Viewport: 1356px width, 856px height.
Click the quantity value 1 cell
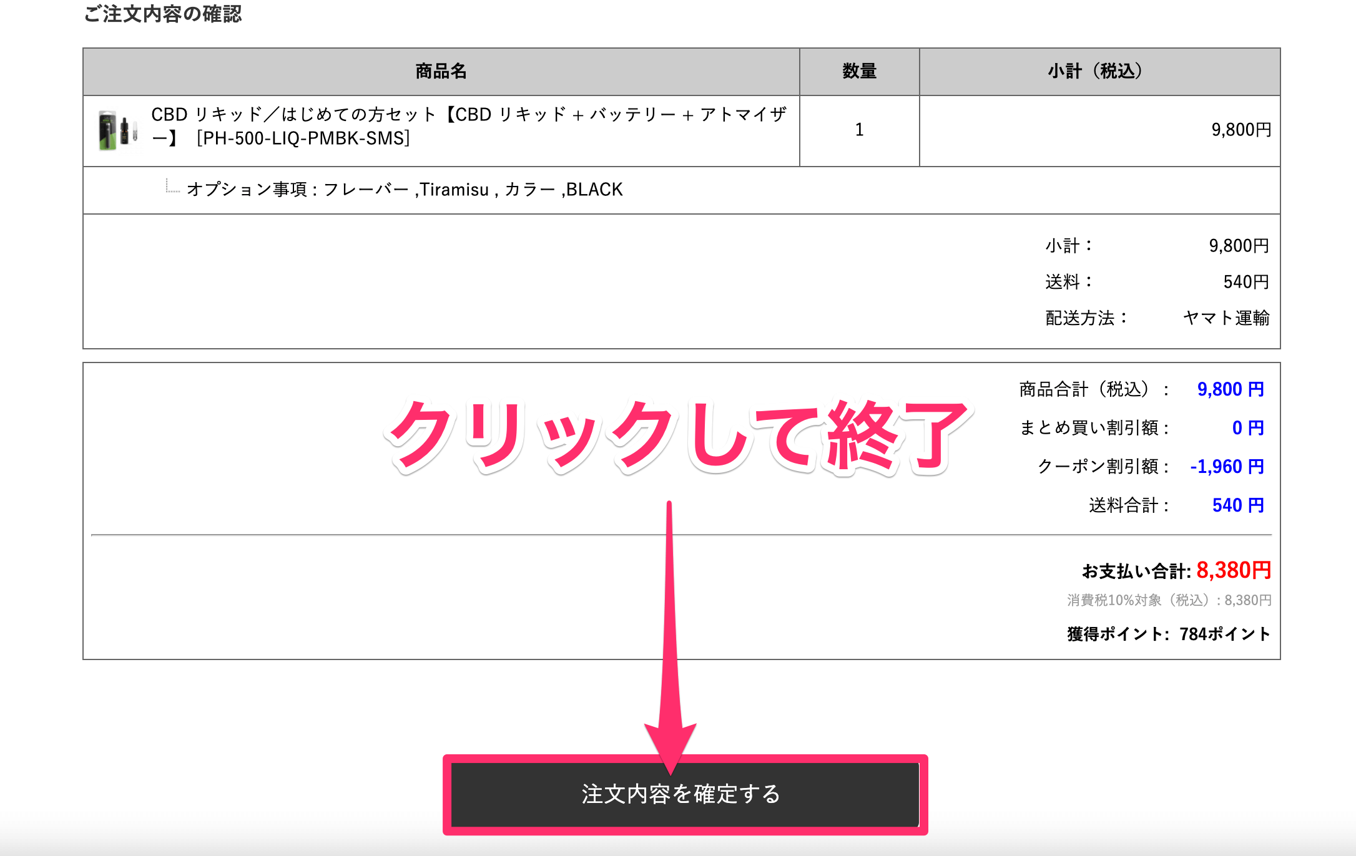859,130
